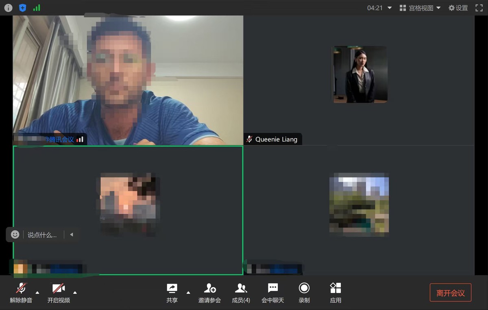Open the 会中聊天 chat panel
This screenshot has height=310, width=488.
(x=272, y=293)
